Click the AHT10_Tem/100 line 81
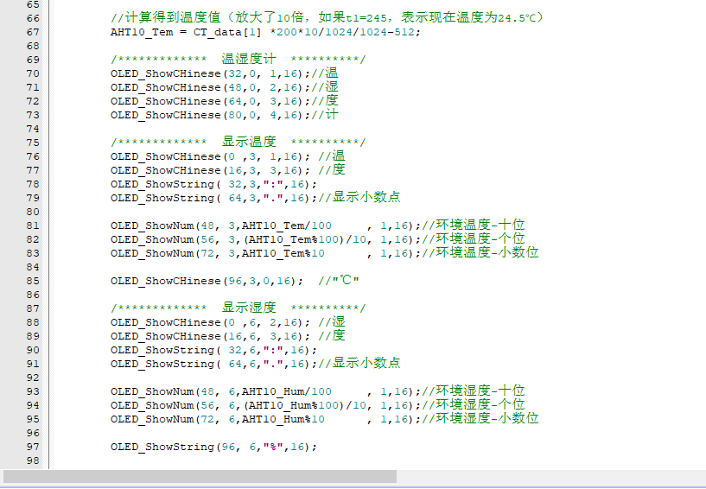The width and height of the screenshot is (706, 489). click(x=265, y=225)
